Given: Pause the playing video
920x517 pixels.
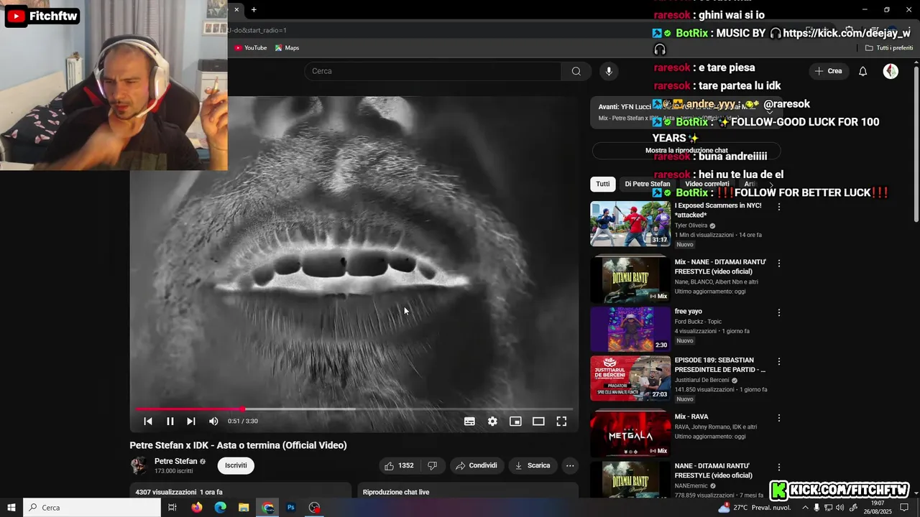Looking at the screenshot, I should point(170,421).
